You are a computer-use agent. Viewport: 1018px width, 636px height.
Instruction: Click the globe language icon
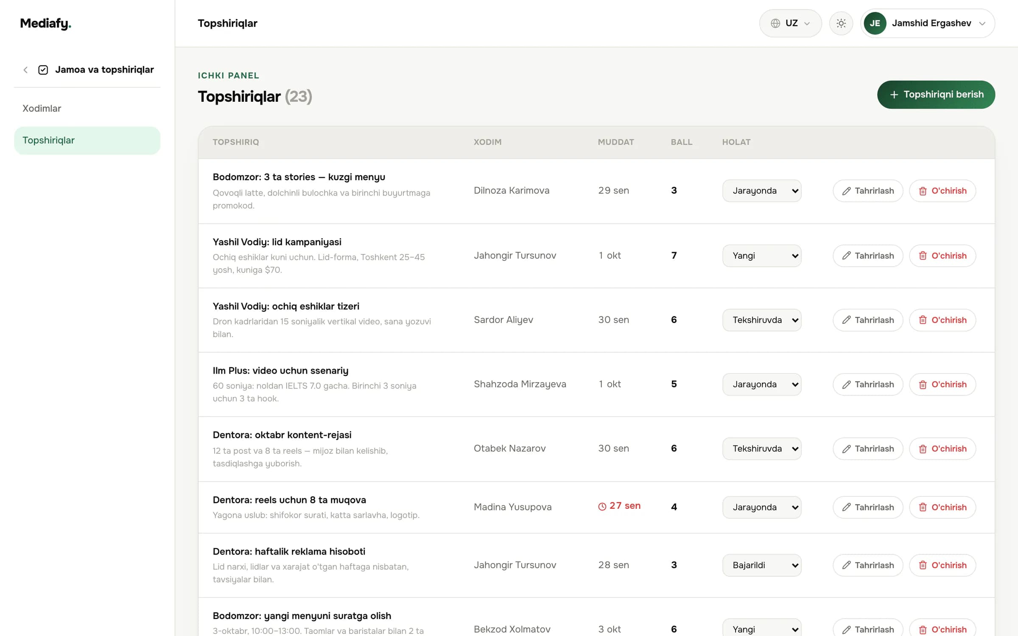click(775, 23)
